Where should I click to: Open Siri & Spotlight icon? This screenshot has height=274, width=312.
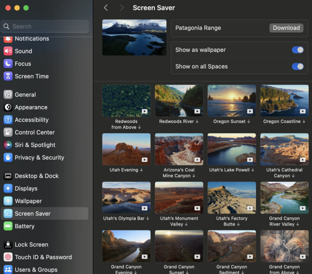pyautogui.click(x=8, y=145)
